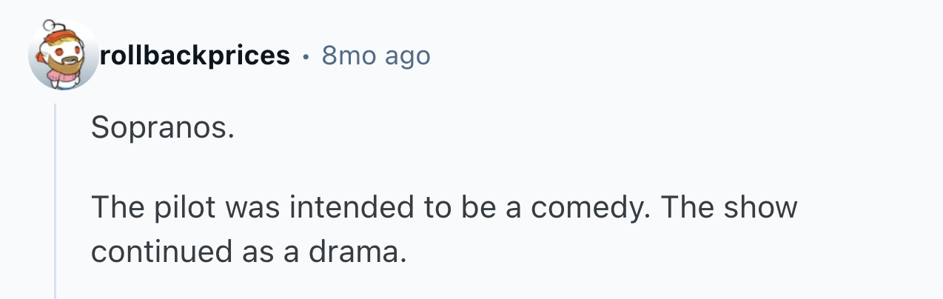Collapse the comment using the thread line
The height and width of the screenshot is (299, 943).
(56, 200)
